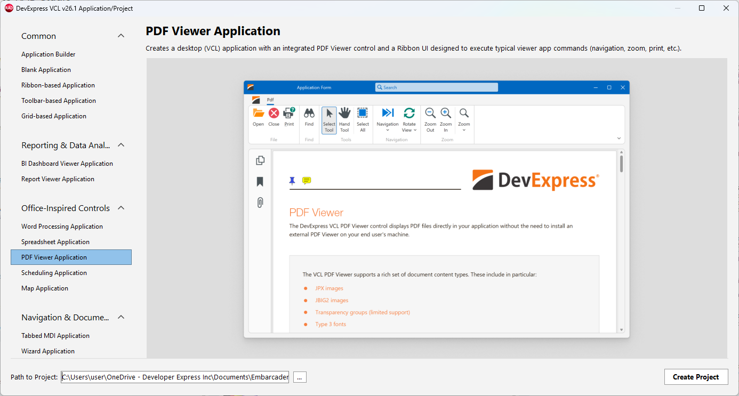Open the Rotate View dropdown arrow
This screenshot has width=739, height=396.
[415, 130]
